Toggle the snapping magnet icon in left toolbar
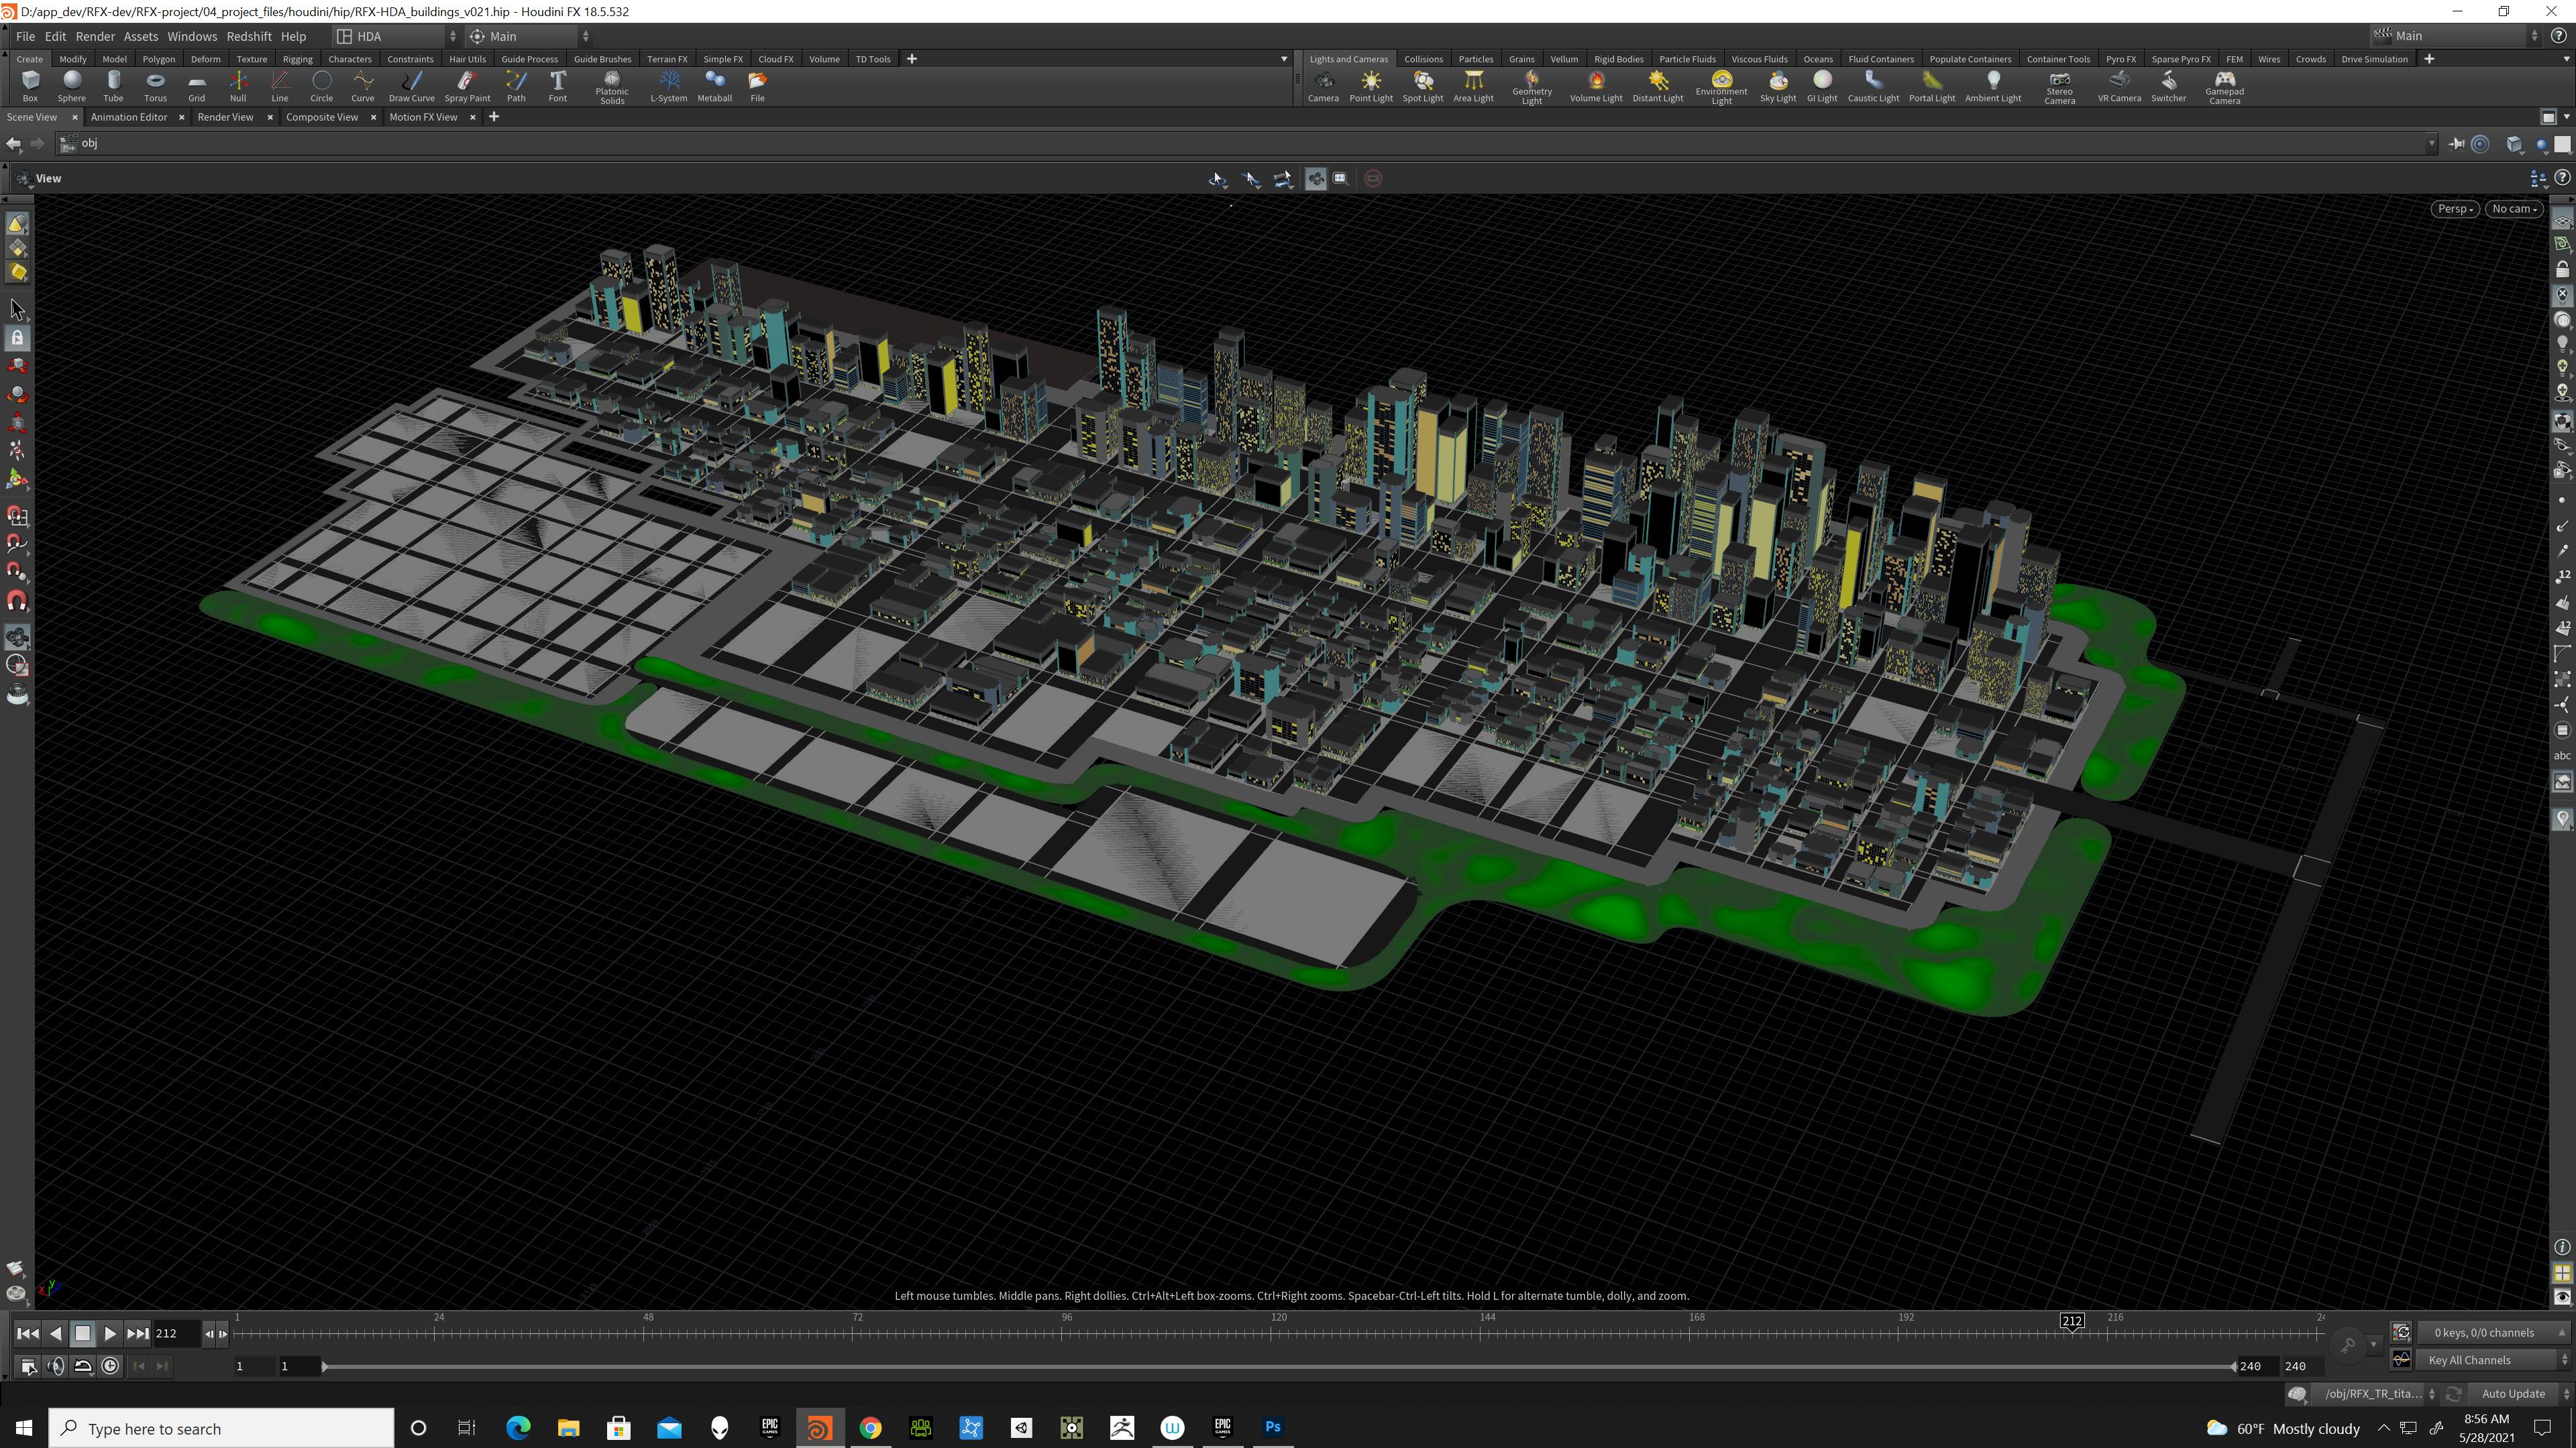2576x1448 pixels. [x=17, y=601]
